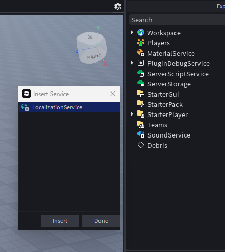Click the Explorer Search field
This screenshot has height=252, width=225.
(x=177, y=20)
